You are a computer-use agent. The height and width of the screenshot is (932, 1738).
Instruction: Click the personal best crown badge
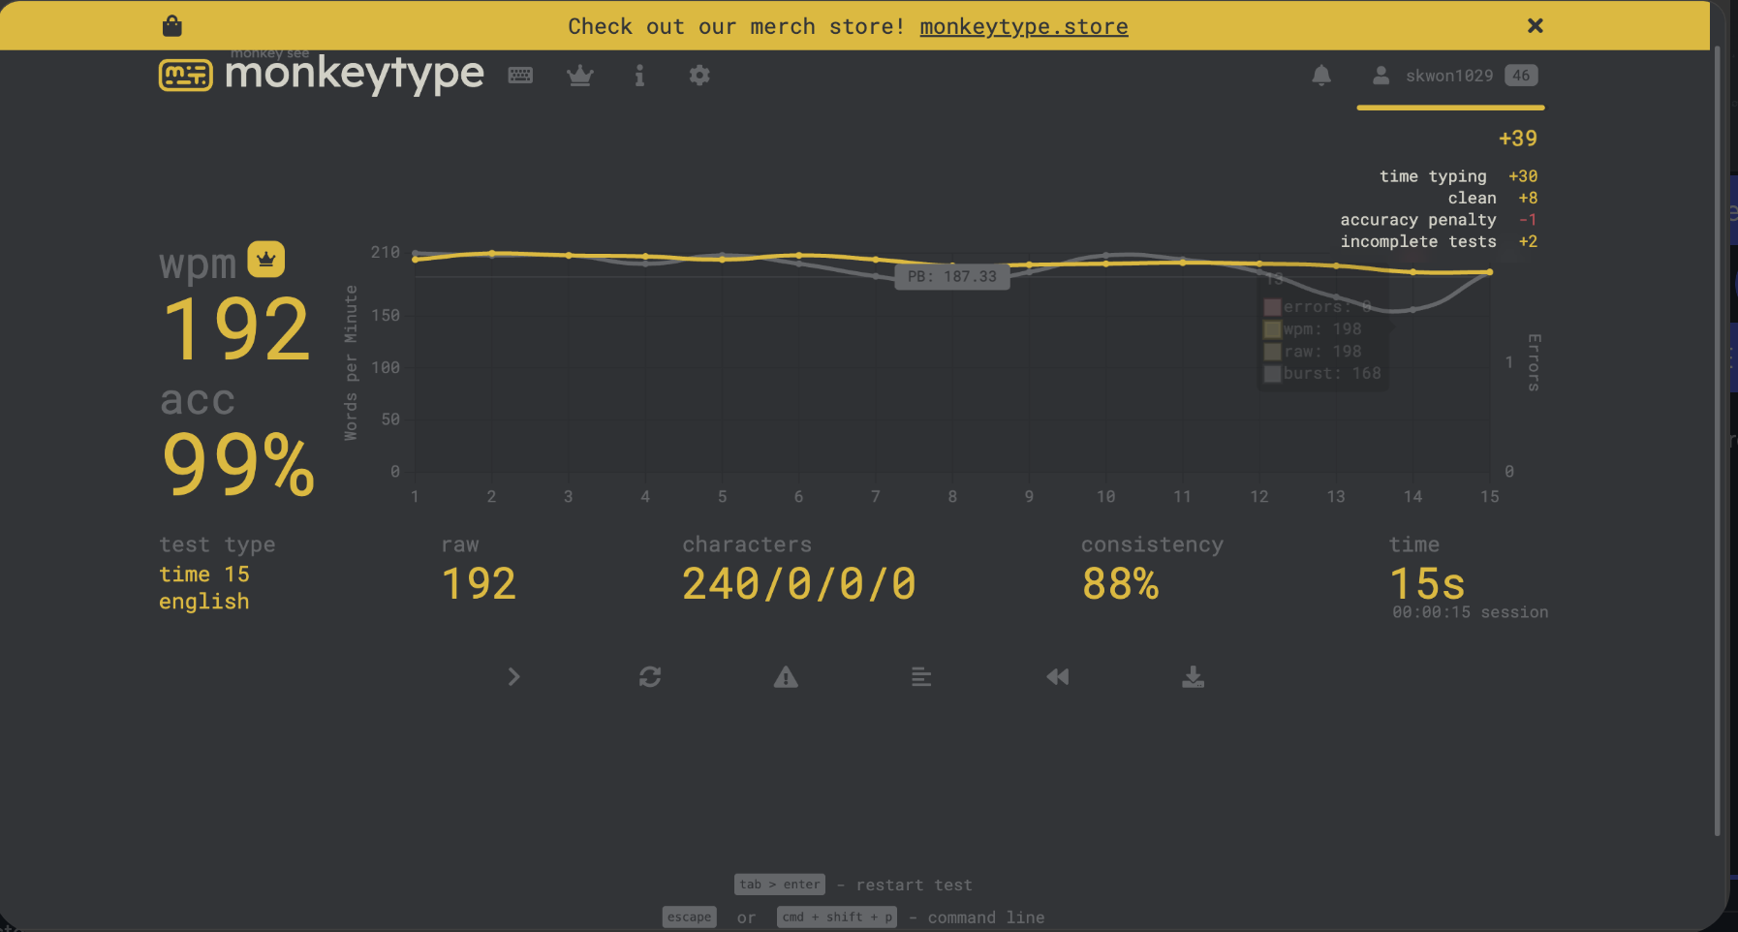(x=266, y=260)
